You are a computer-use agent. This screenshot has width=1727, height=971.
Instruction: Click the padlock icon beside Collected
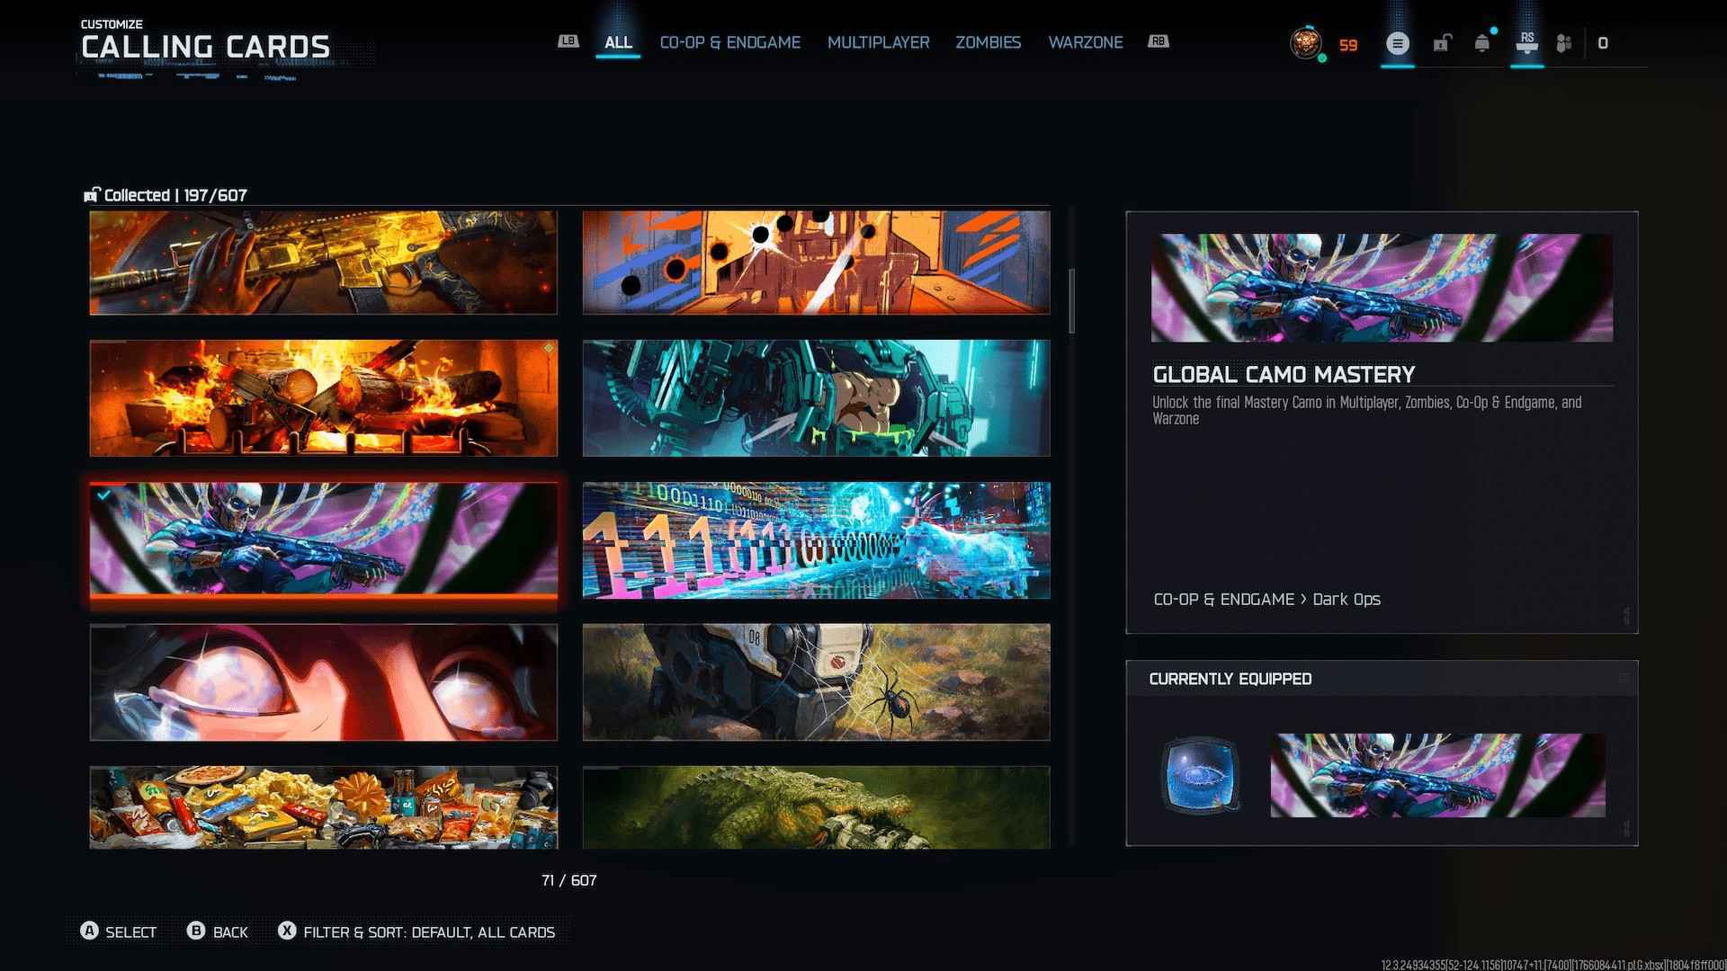click(92, 194)
